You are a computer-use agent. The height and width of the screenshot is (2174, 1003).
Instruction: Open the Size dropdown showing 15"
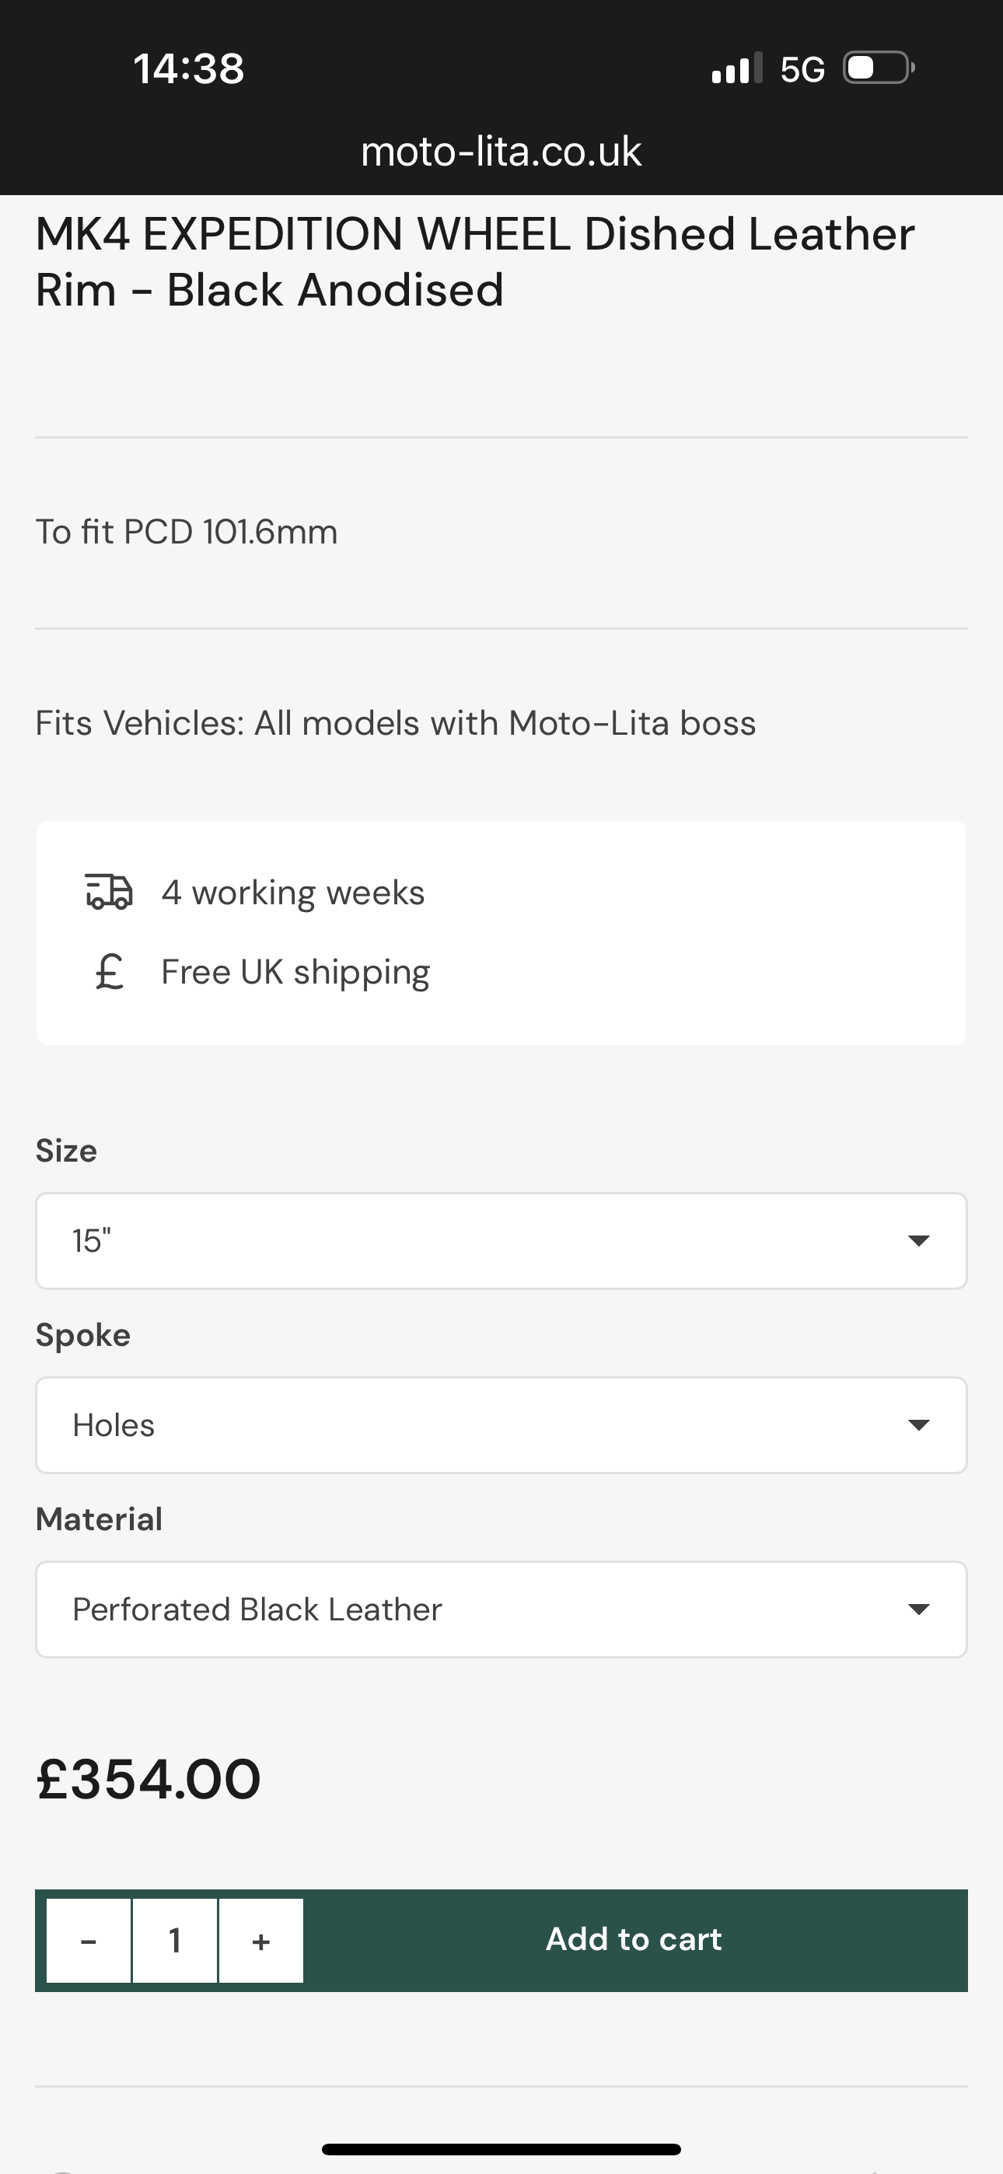[501, 1241]
